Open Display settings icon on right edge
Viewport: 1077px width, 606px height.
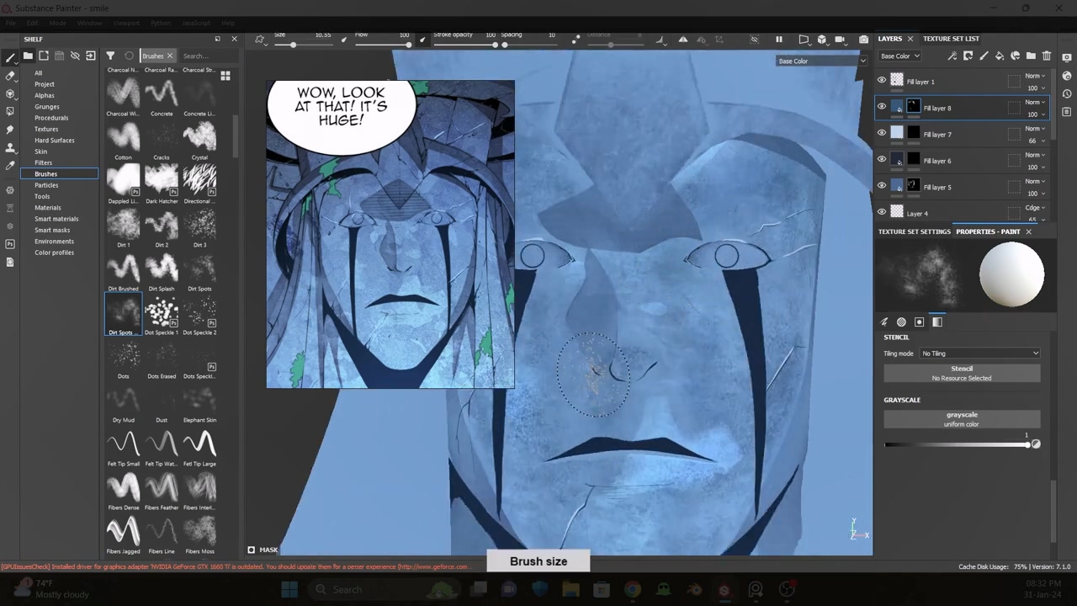[1067, 57]
